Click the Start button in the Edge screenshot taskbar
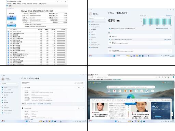Viewport: 175px width, 131px height. point(116,121)
